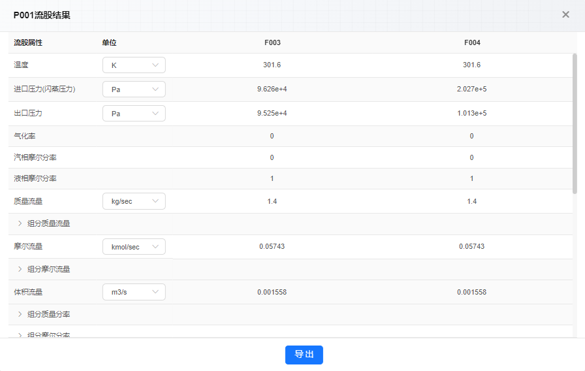
Task: Expand the 组分质量流量 row
Action: tap(20, 223)
